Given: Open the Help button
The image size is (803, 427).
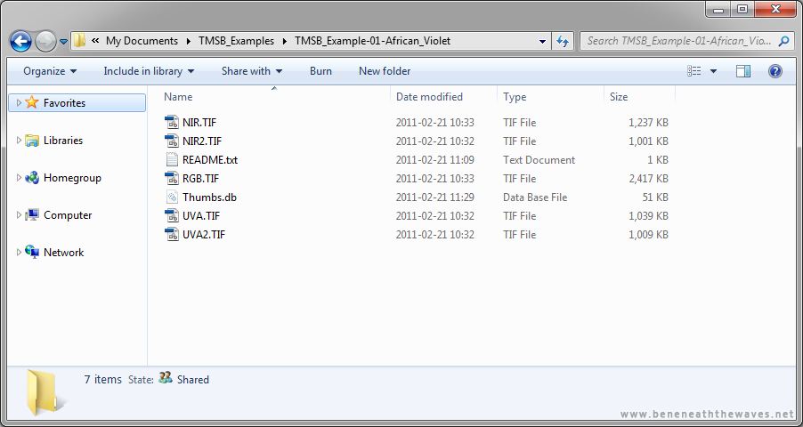Looking at the screenshot, I should coord(775,71).
